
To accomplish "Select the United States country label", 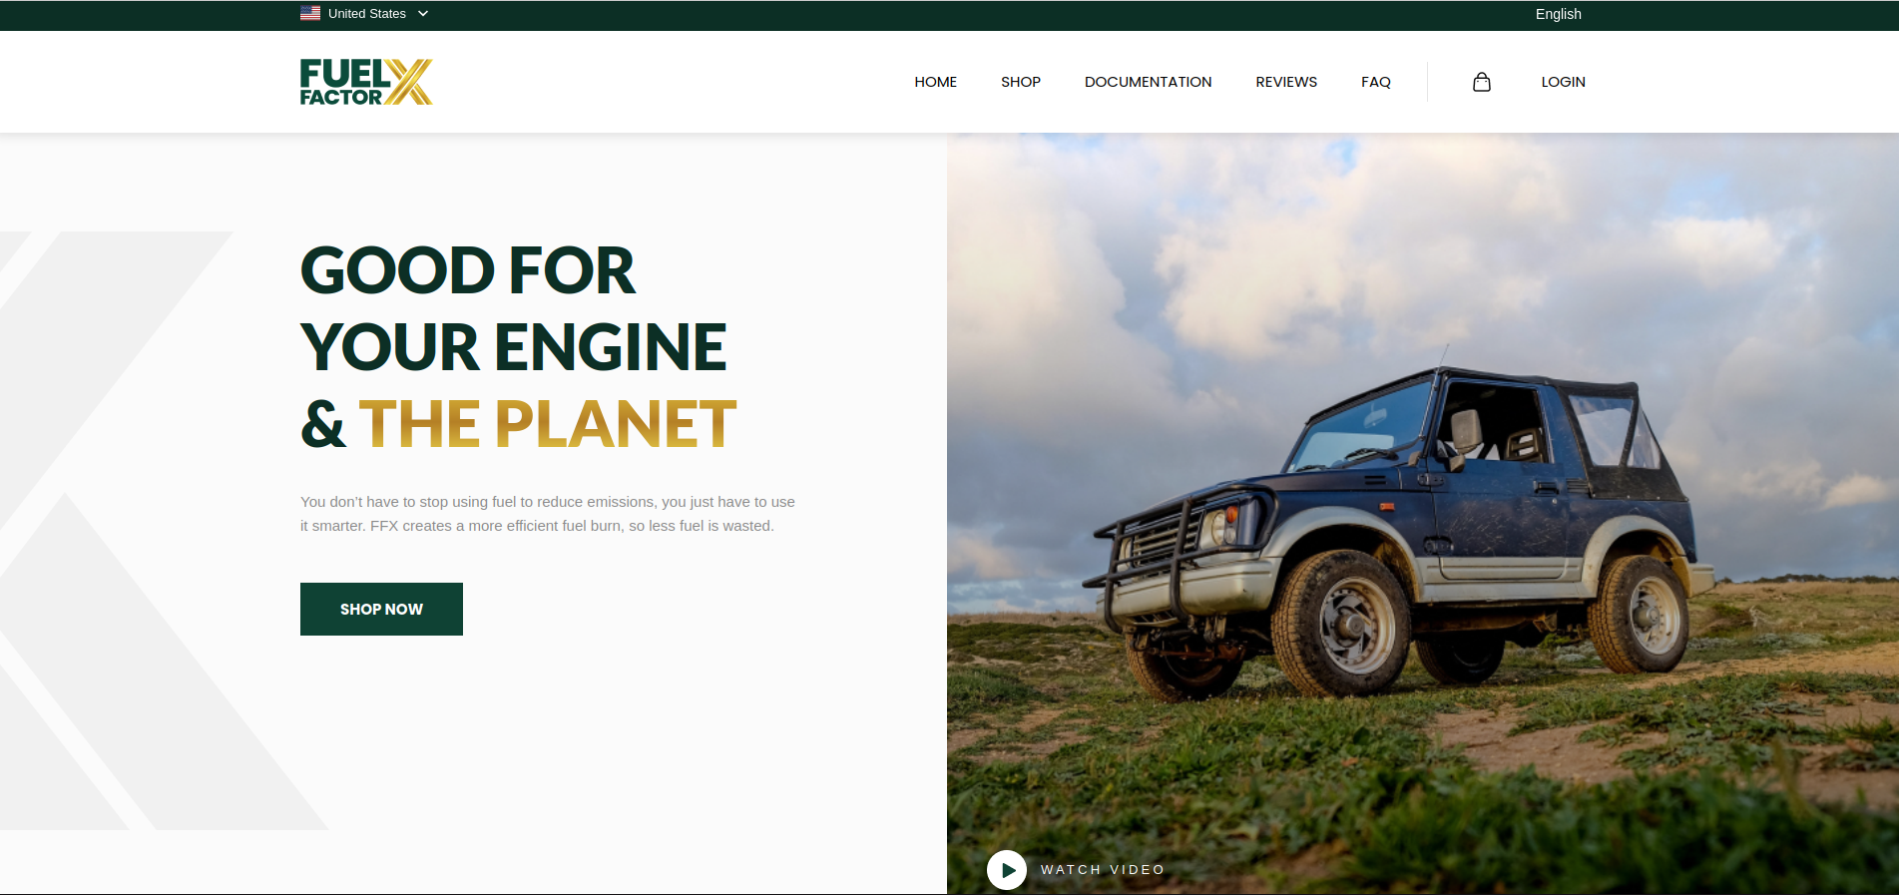I will [366, 14].
